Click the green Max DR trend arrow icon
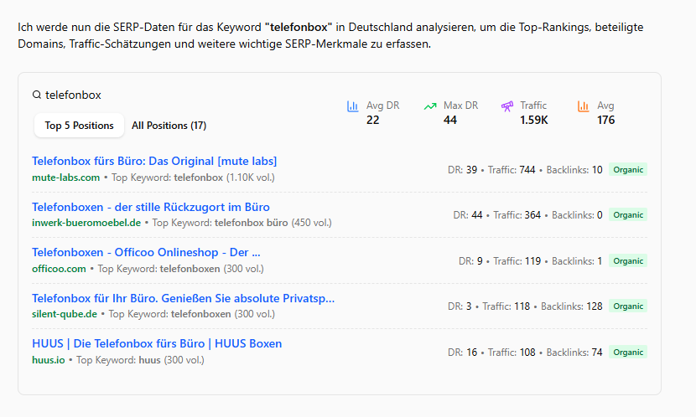Image resolution: width=696 pixels, height=417 pixels. (x=429, y=106)
